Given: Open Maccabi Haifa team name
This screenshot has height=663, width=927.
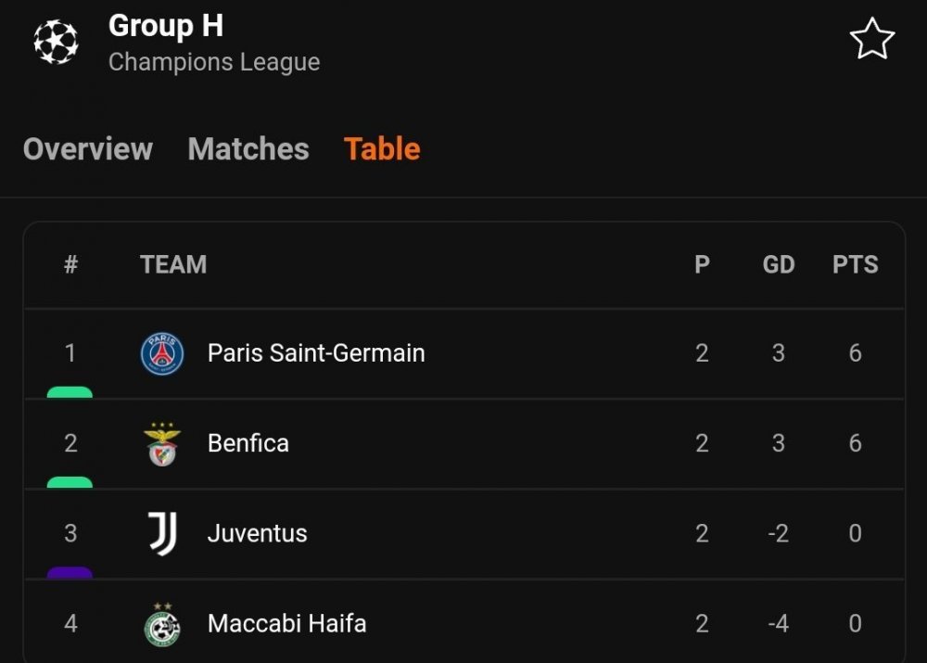Looking at the screenshot, I should pyautogui.click(x=287, y=623).
